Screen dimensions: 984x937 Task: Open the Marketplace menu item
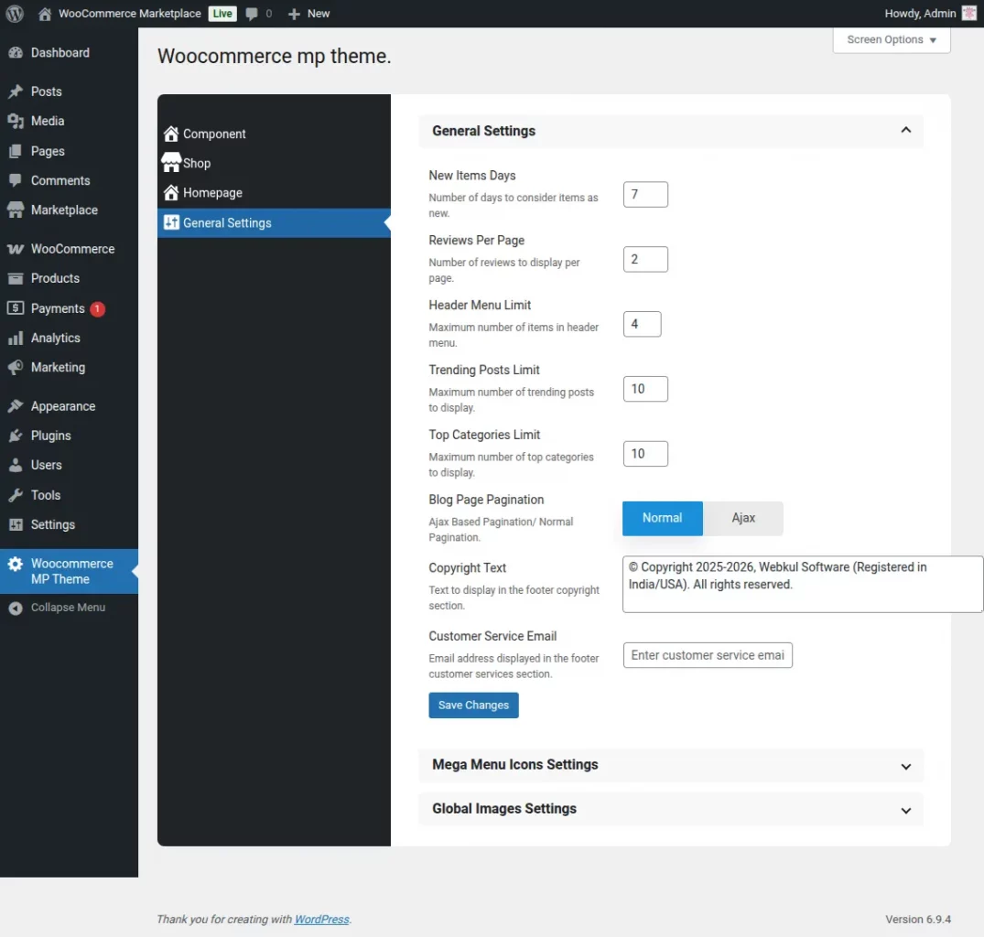(69, 210)
